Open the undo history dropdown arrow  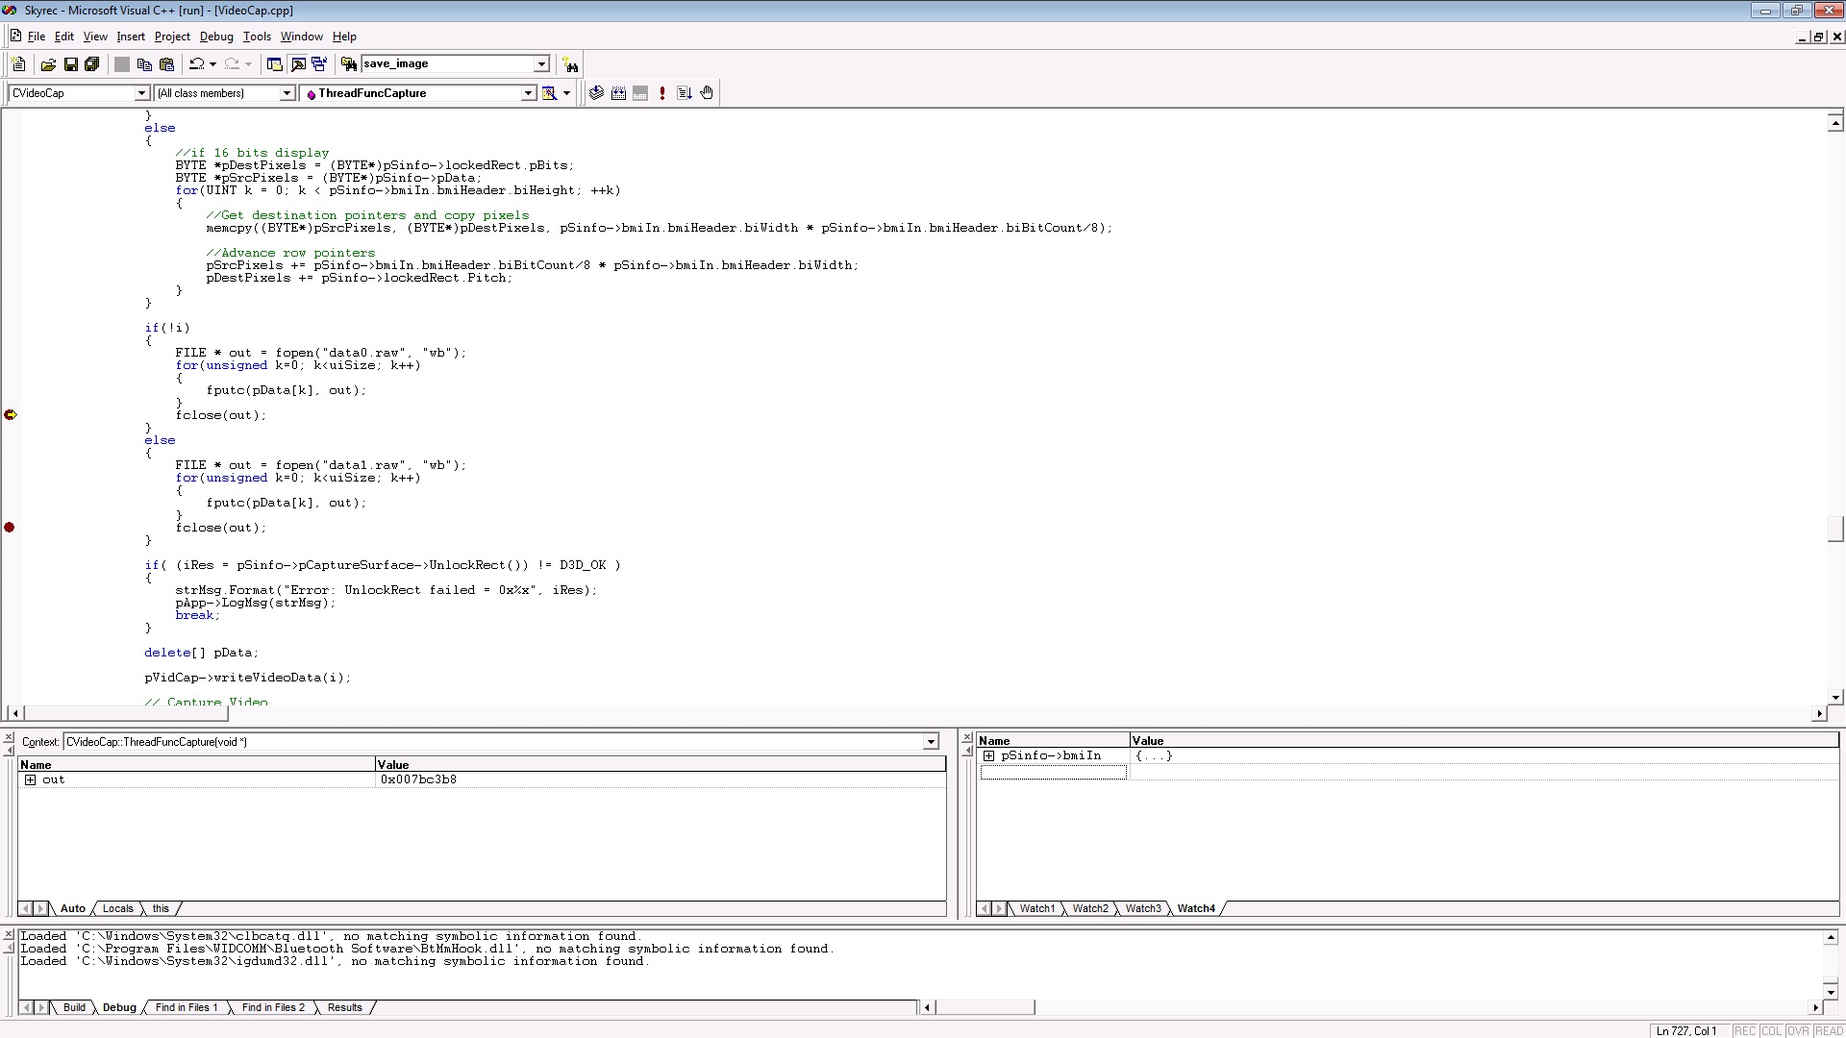(212, 64)
